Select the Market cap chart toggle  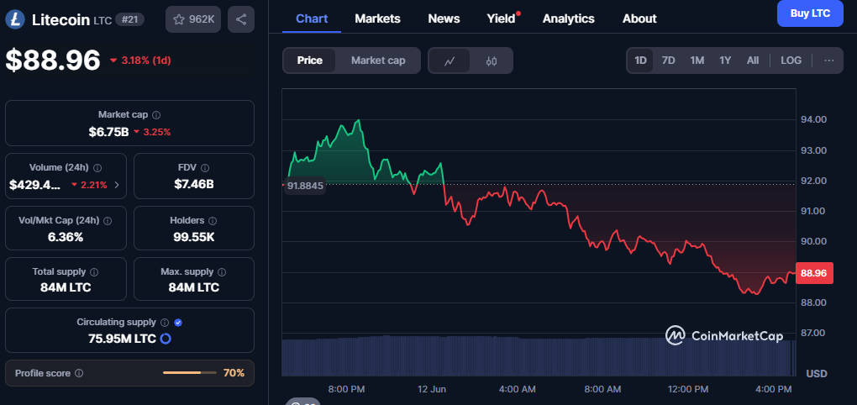coord(378,60)
